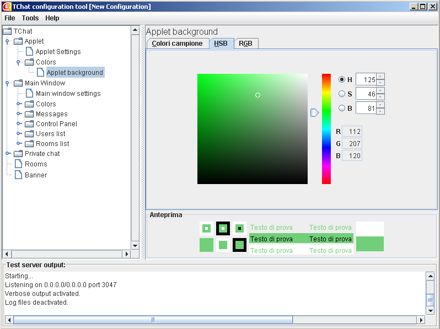Click the Control Panel folder icon
The height and width of the screenshot is (329, 440).
(29, 124)
